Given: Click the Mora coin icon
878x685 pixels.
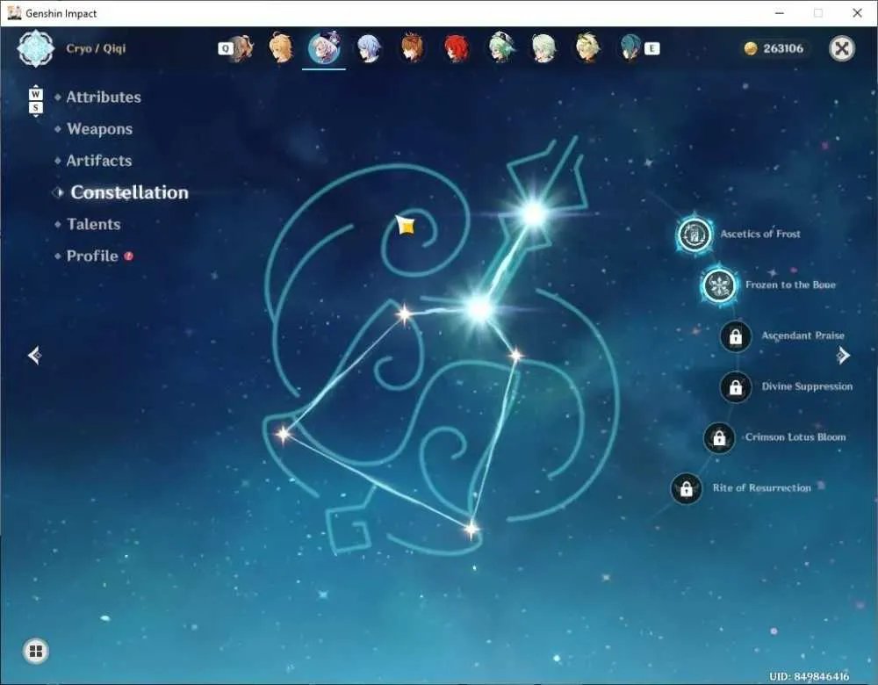Looking at the screenshot, I should tap(751, 48).
